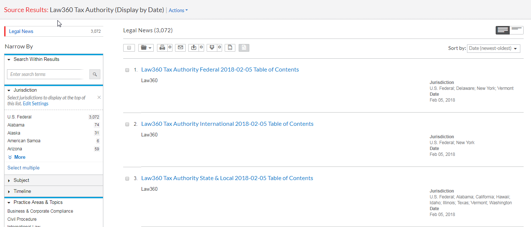The height and width of the screenshot is (227, 531).
Task: Click the Arizona count 59
Action: (97, 149)
